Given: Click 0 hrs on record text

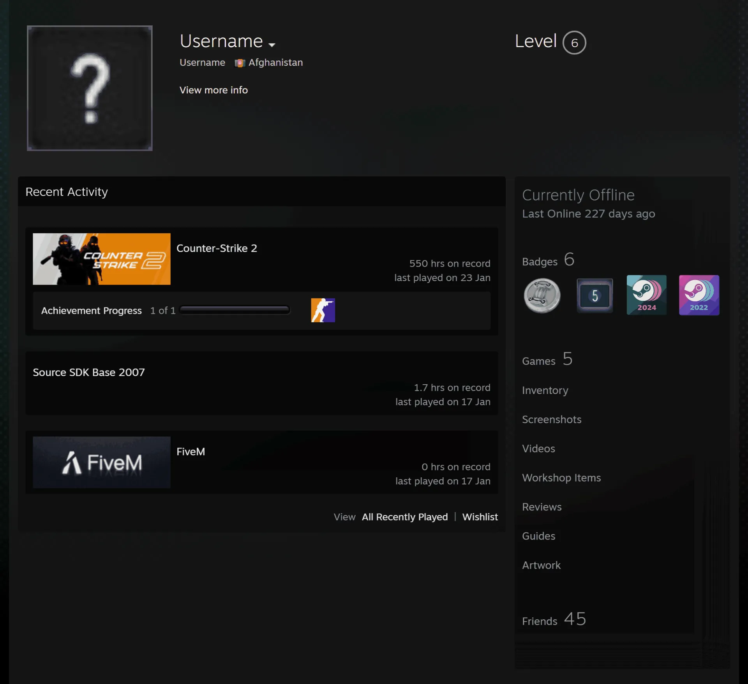Looking at the screenshot, I should (x=456, y=467).
